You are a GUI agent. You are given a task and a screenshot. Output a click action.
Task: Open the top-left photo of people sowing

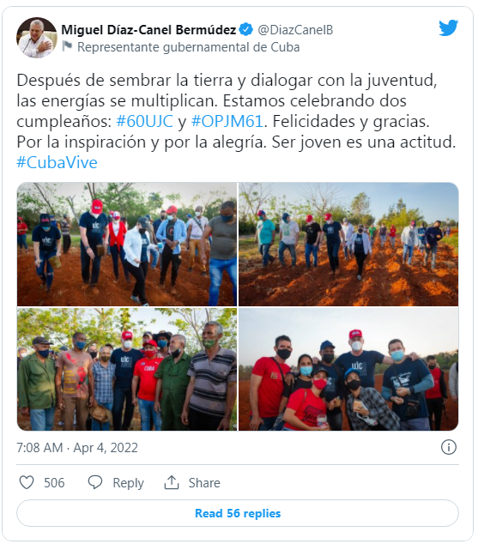coord(127,245)
